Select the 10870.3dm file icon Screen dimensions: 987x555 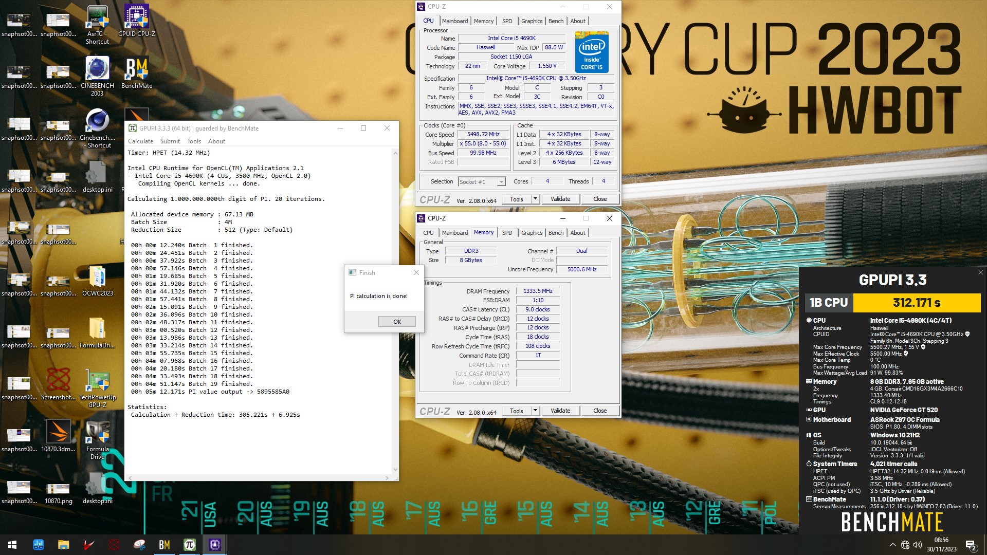[59, 436]
